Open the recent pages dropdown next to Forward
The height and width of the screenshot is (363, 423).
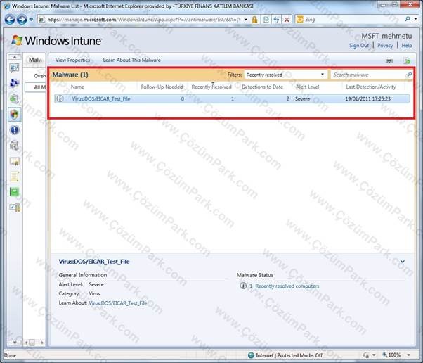click(31, 20)
